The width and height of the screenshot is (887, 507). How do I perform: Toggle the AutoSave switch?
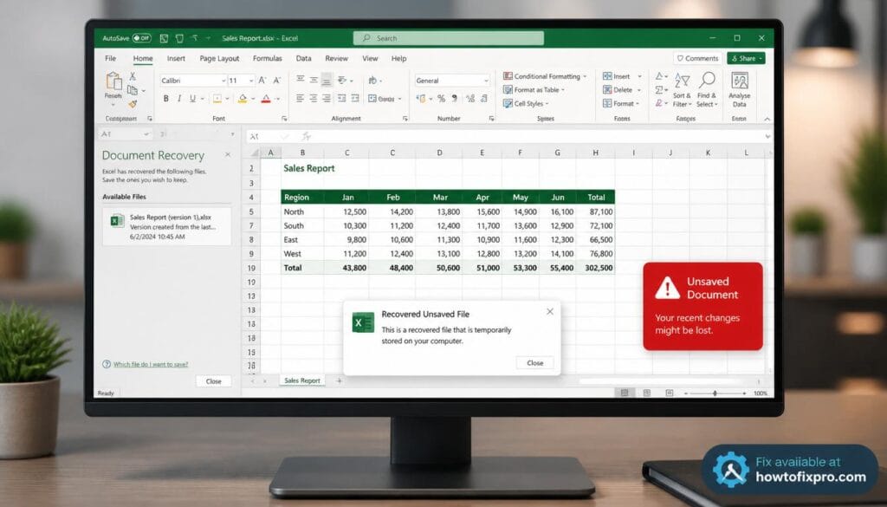141,38
